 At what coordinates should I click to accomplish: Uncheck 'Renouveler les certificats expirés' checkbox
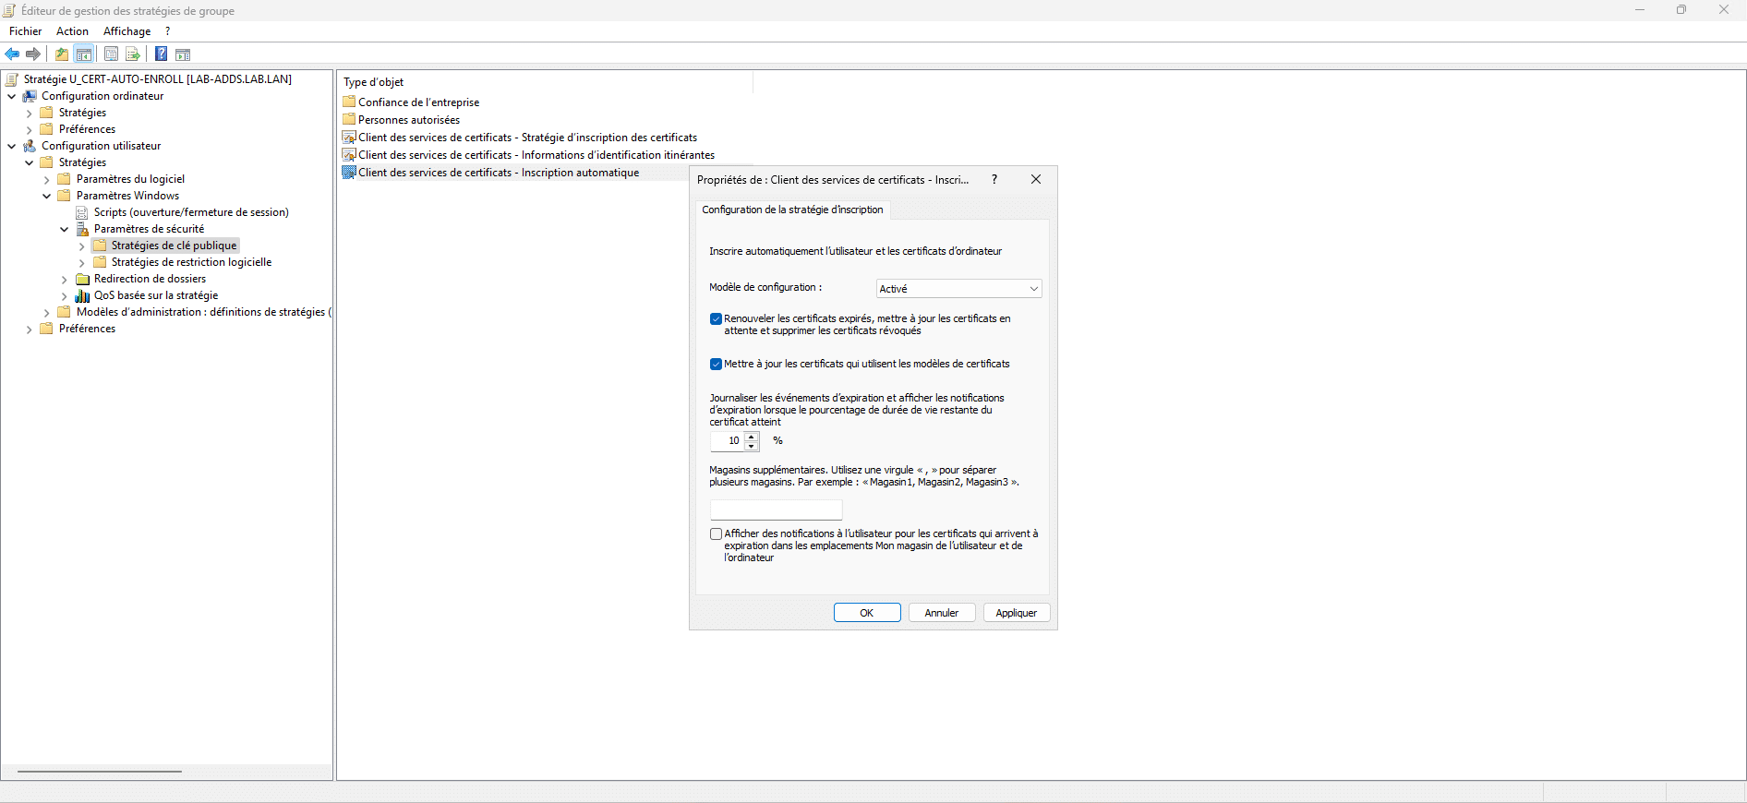[716, 319]
